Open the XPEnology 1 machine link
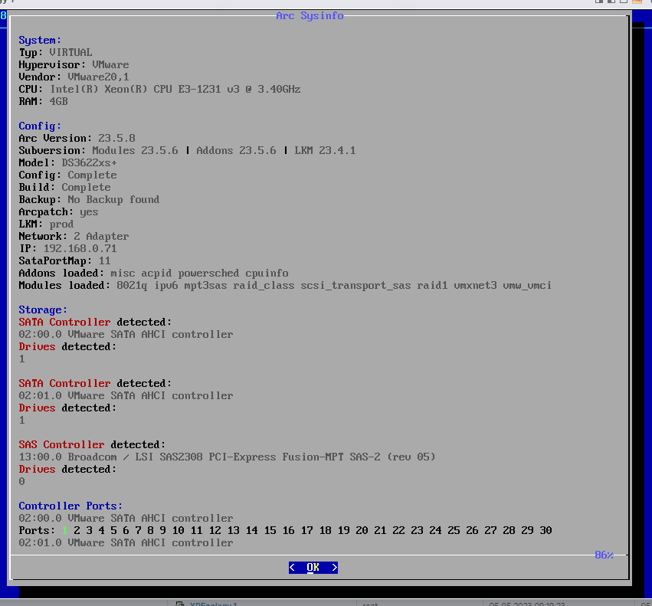 click(x=212, y=604)
